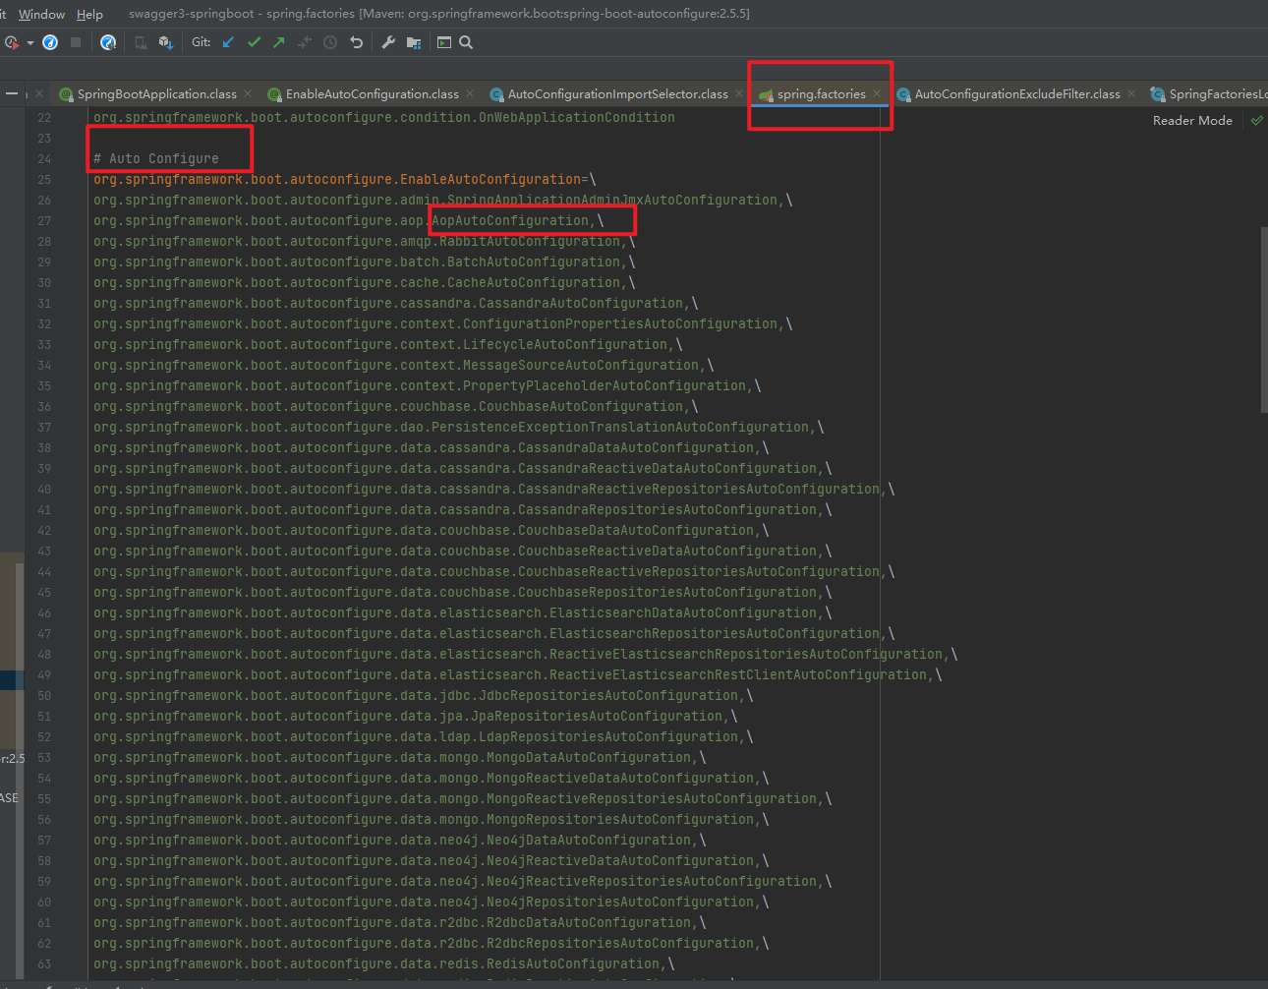The width and height of the screenshot is (1268, 989).
Task: Click the editor vertical scrollbar thumb
Action: point(1264,320)
